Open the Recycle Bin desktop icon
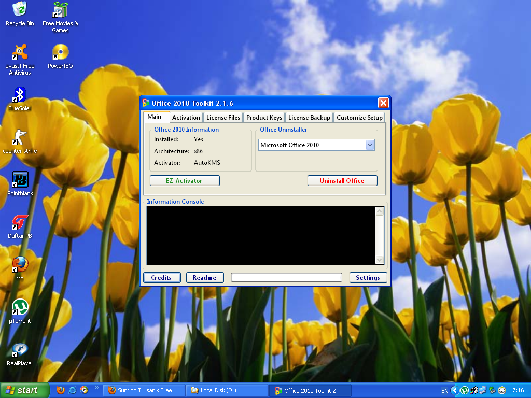Viewport: 531px width, 398px height. pyautogui.click(x=20, y=14)
